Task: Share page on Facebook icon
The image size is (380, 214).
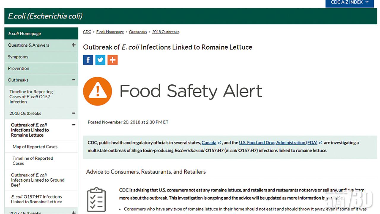Action: coord(88,60)
